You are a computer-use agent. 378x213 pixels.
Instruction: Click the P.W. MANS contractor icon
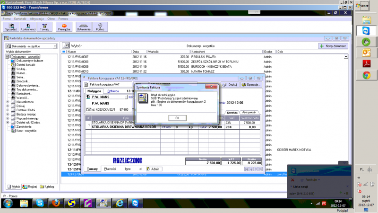pyautogui.click(x=88, y=97)
